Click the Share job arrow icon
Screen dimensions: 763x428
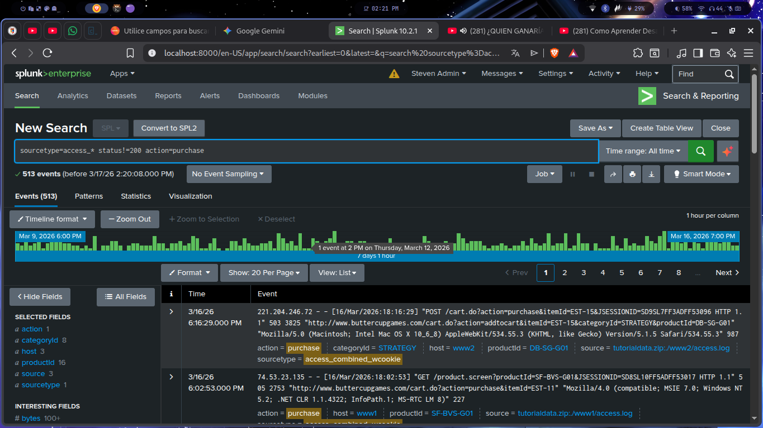pyautogui.click(x=613, y=174)
